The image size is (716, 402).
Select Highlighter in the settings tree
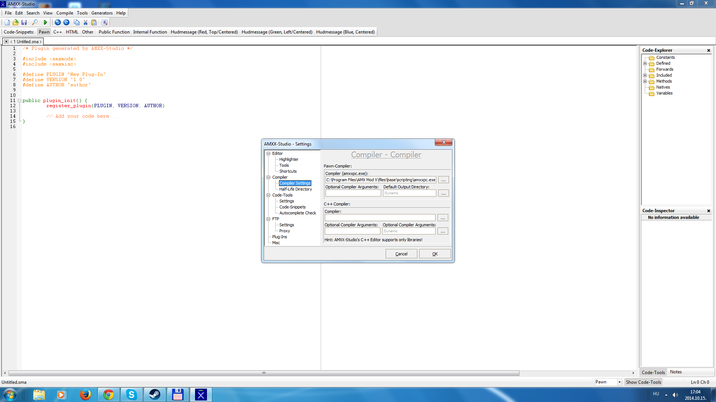pos(289,159)
